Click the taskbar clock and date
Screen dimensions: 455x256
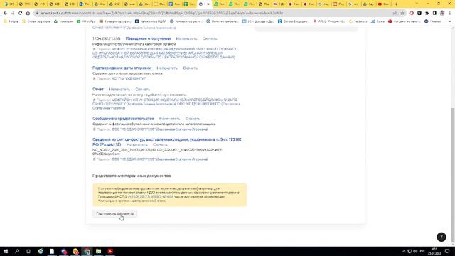(x=434, y=251)
